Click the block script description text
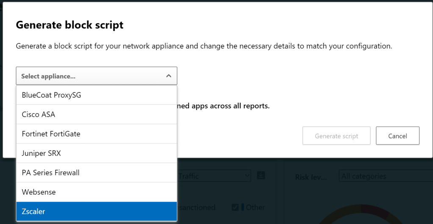The height and width of the screenshot is (224, 433). coord(203,46)
